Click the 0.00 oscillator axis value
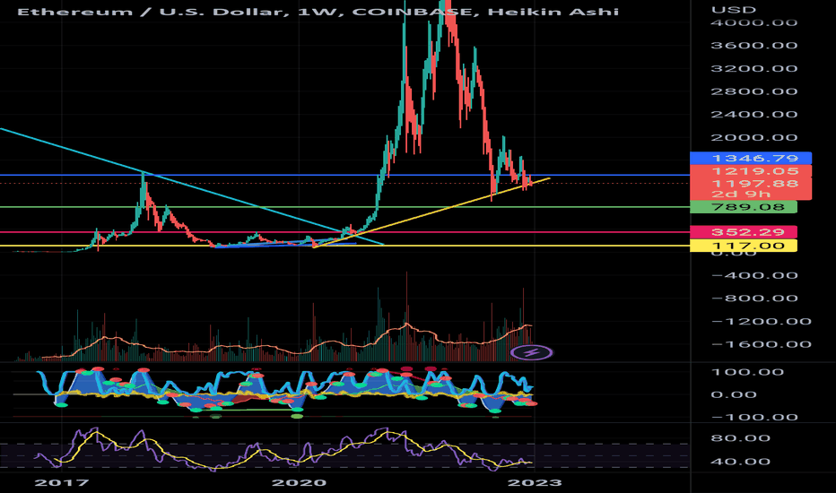The width and height of the screenshot is (836, 493). [x=734, y=395]
